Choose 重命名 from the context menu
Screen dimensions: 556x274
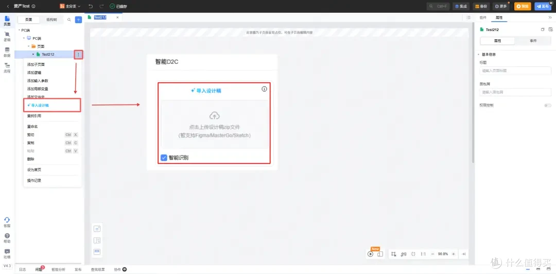32,127
